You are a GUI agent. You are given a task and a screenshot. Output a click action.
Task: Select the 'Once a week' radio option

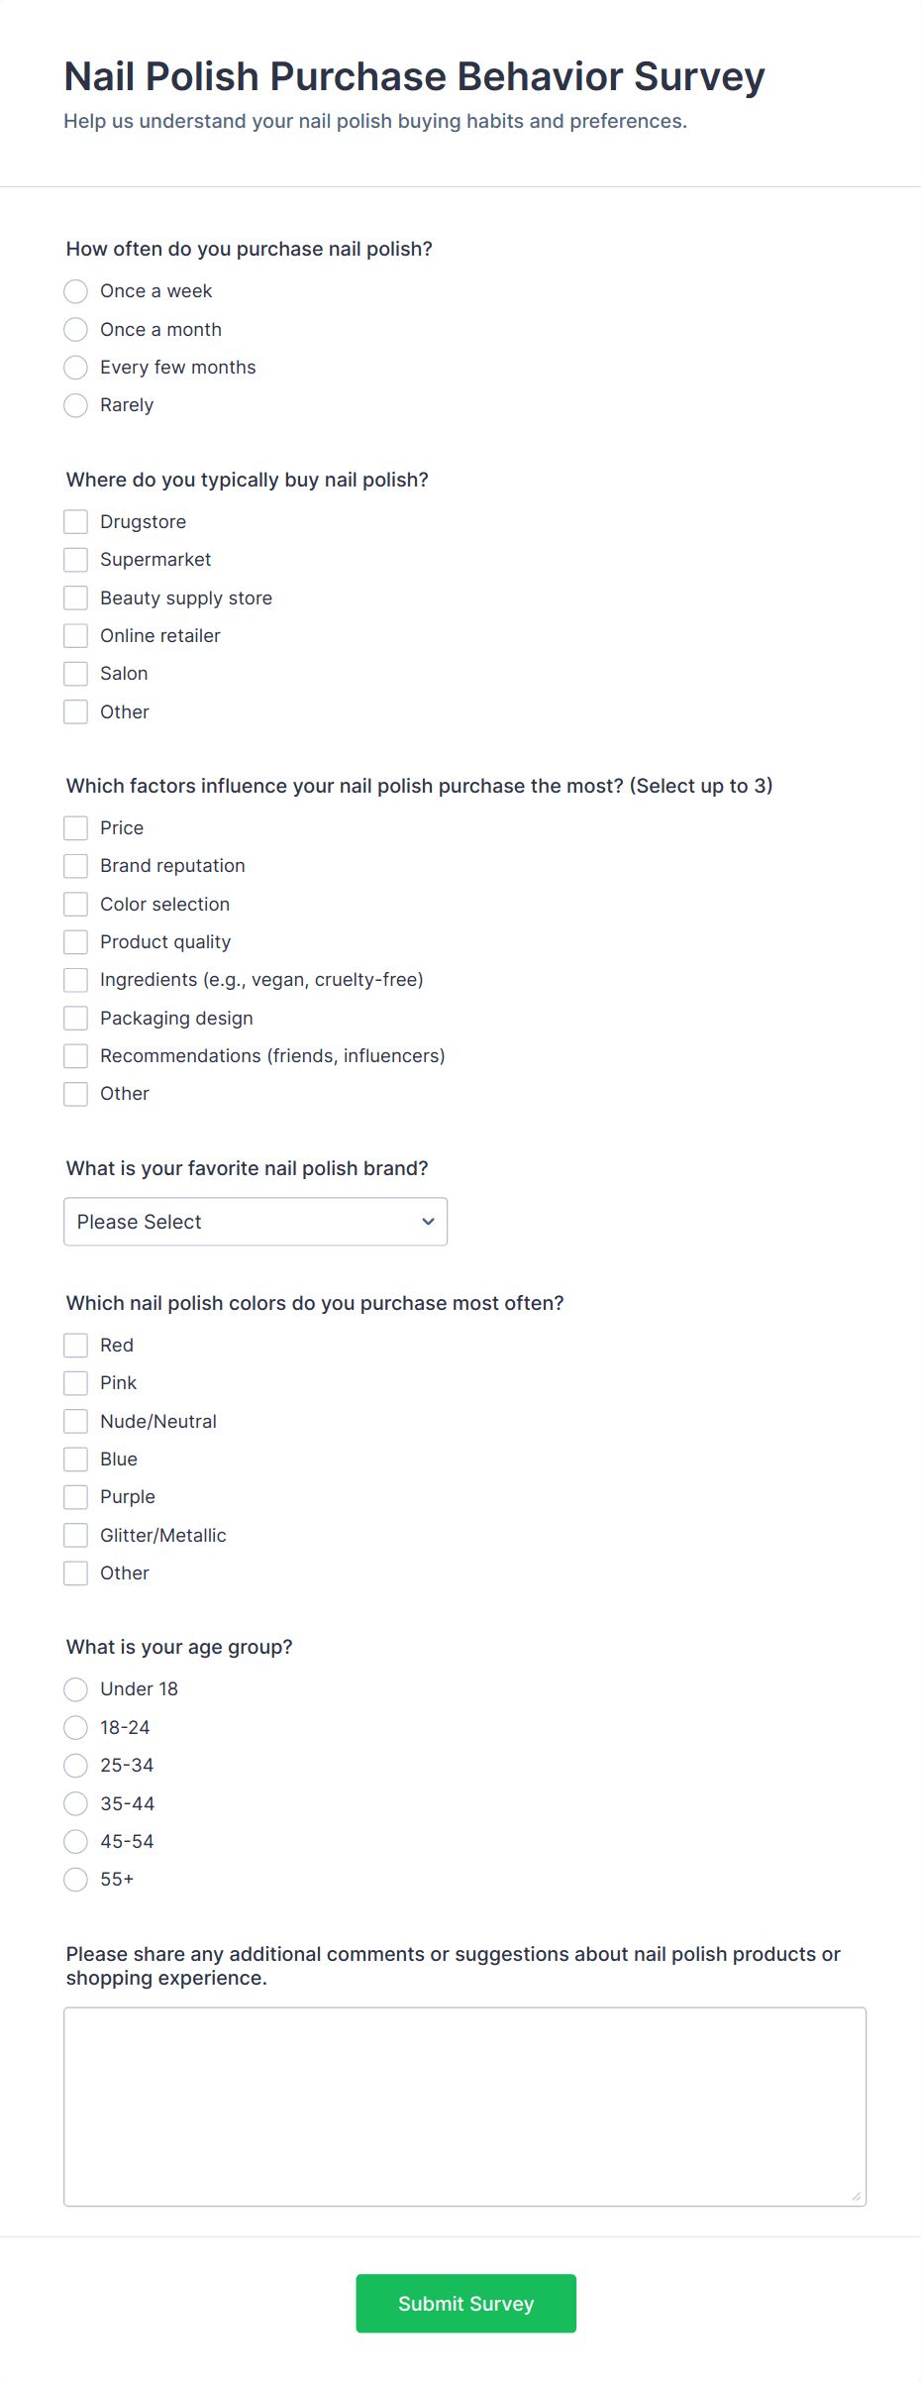point(76,291)
